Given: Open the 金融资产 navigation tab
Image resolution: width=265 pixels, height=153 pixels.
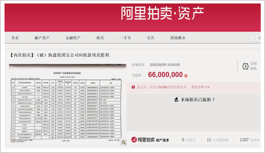Looking at the screenshot, I should pyautogui.click(x=73, y=38).
